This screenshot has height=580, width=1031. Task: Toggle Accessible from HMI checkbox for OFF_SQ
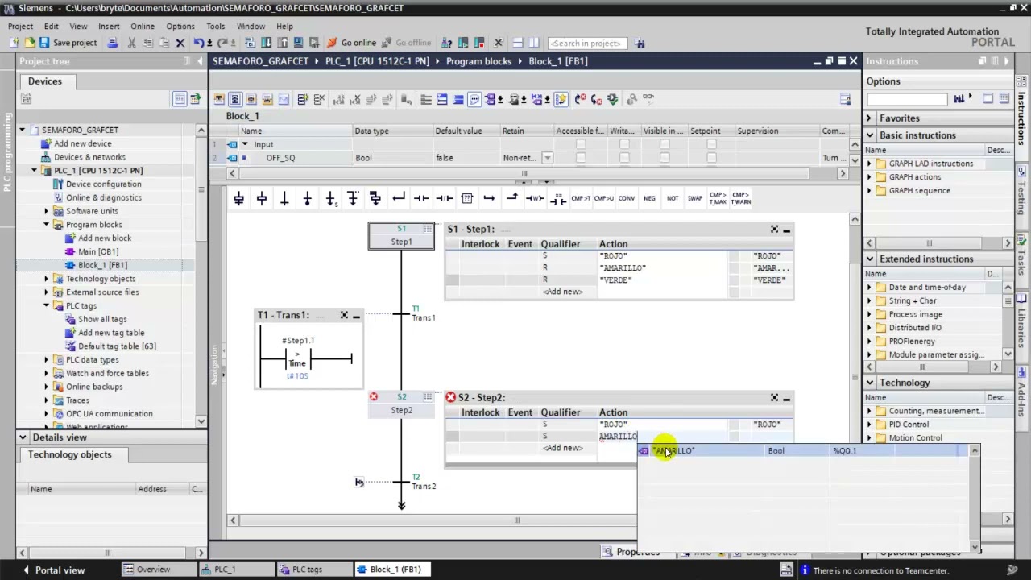(x=581, y=158)
